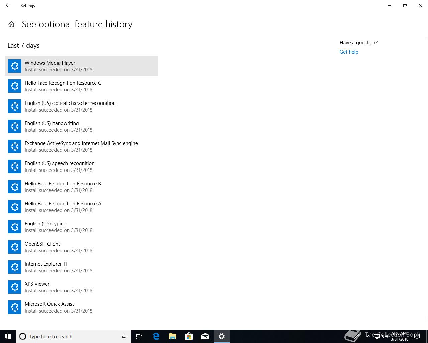The width and height of the screenshot is (428, 343).
Task: Click the English (US) optical character recognition icon
Action: [15, 106]
